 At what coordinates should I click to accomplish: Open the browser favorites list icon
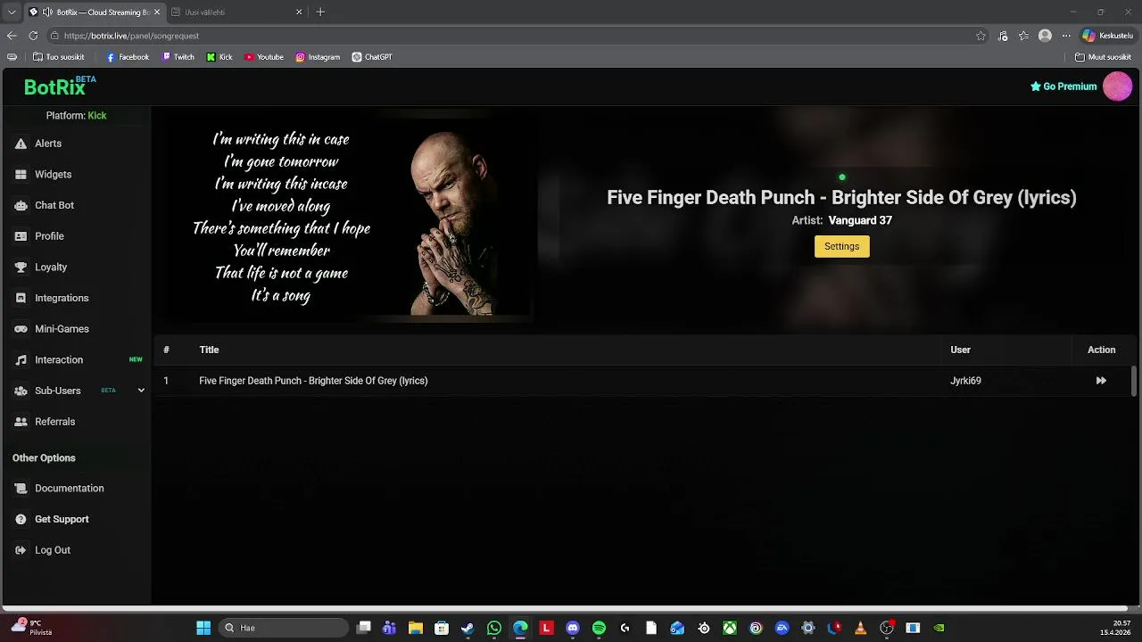point(1023,36)
